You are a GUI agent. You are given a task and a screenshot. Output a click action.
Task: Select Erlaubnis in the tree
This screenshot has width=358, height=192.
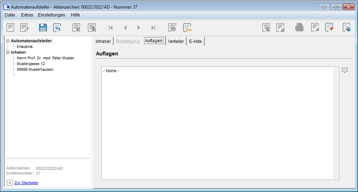(25, 46)
